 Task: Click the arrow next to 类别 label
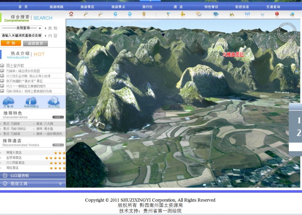[46, 28]
